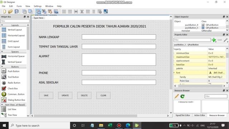Switch to Action Editor tab
This screenshot has height=129, width=229.
coord(200,115)
